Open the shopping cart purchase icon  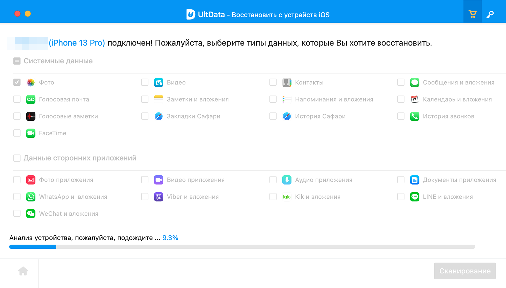(472, 14)
